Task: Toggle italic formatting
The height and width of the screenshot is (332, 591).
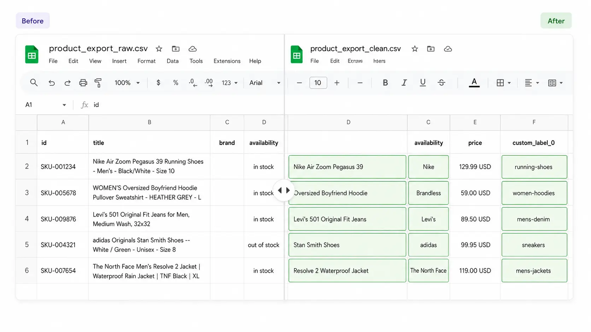Action: coord(404,83)
